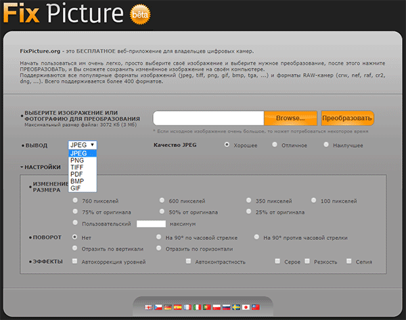406x320 pixels.
Task: Choose the Portuguese flag language icon
Action: tap(207, 307)
